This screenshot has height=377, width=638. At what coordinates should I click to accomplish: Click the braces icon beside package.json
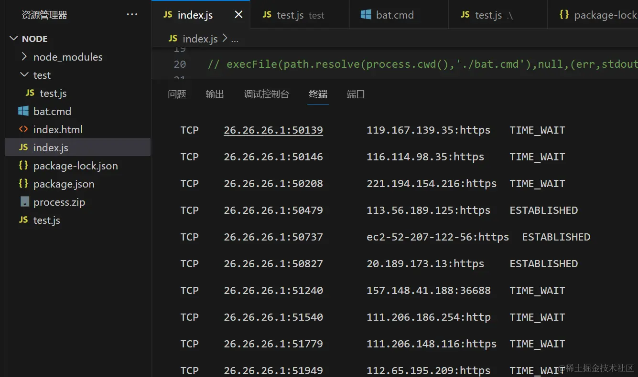pyautogui.click(x=23, y=184)
